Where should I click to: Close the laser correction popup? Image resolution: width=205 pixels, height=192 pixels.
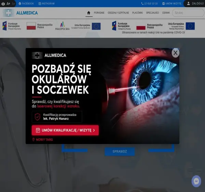pyautogui.click(x=176, y=53)
